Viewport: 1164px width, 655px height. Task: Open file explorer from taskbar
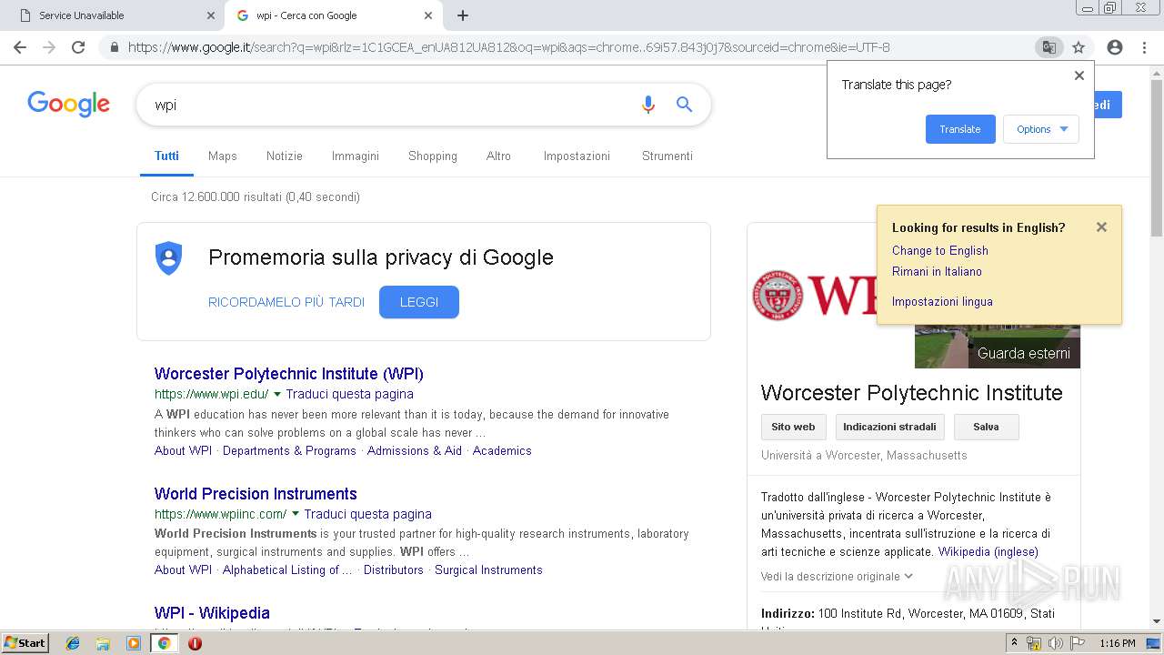click(103, 643)
